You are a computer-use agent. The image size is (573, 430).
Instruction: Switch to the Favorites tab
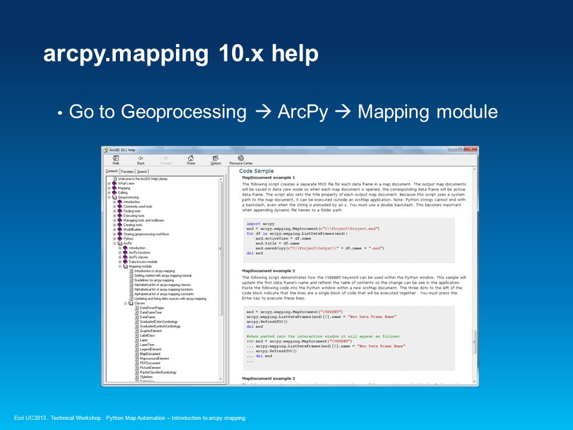coord(128,171)
